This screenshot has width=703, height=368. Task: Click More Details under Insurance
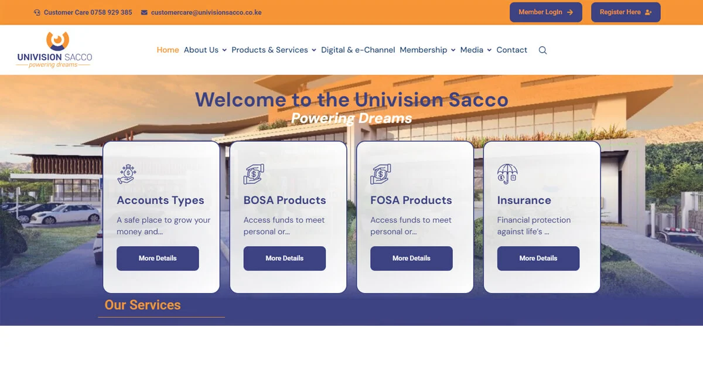pos(538,258)
